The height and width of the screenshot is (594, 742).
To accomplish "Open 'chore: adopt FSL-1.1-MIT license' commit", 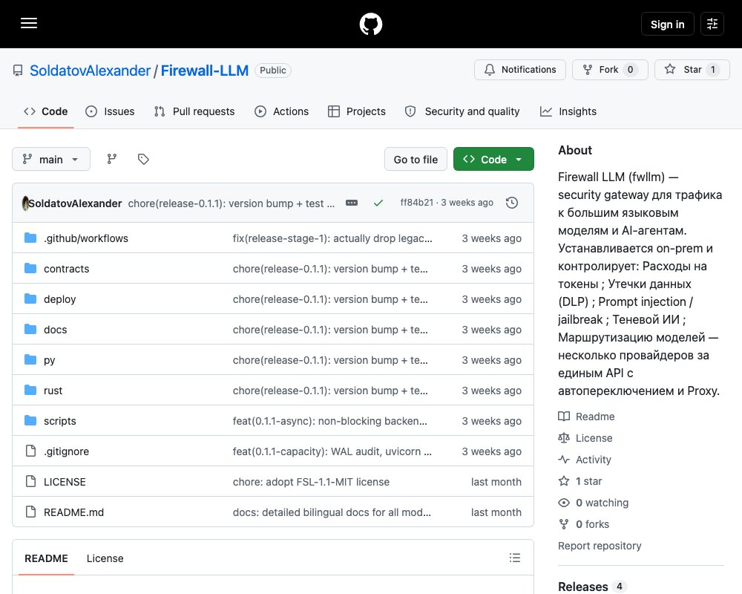I will pyautogui.click(x=311, y=482).
